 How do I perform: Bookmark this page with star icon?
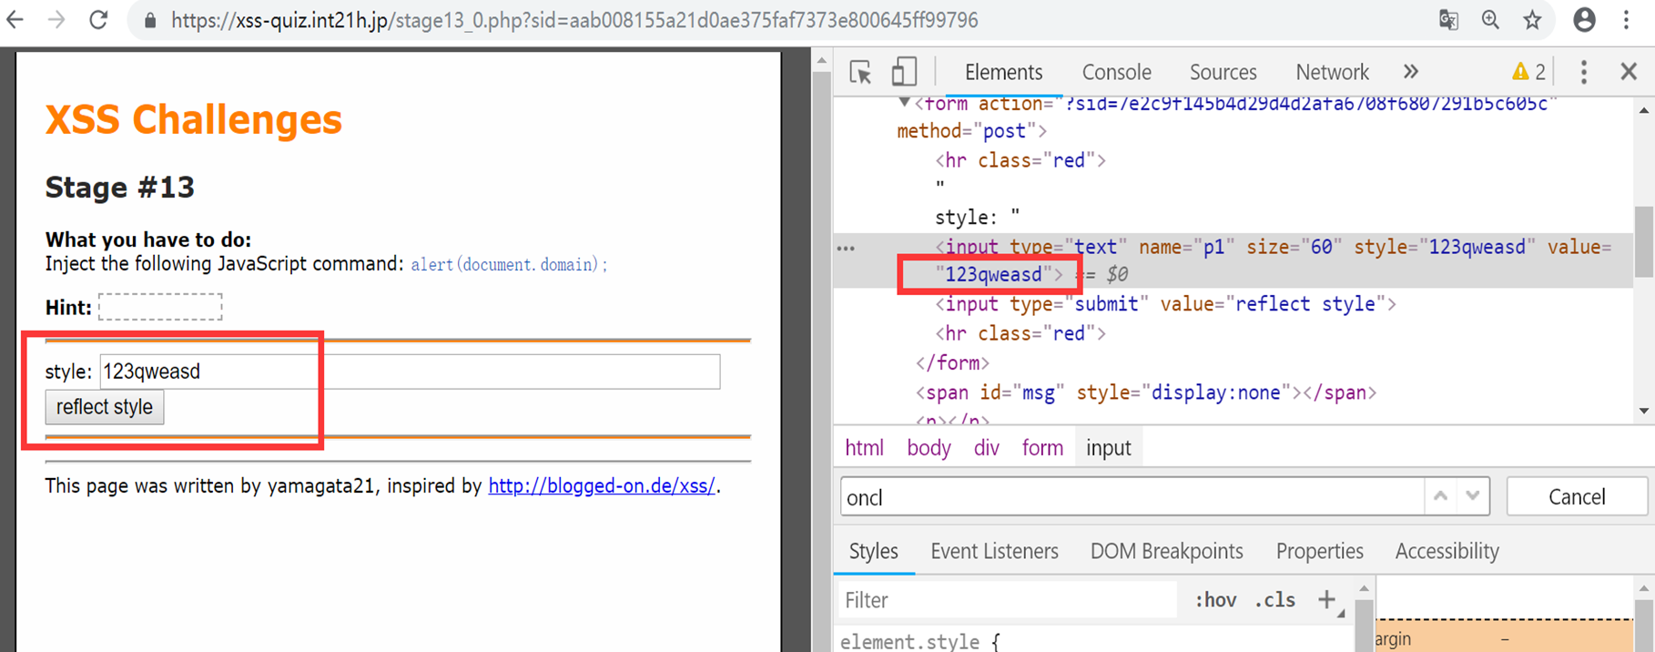(1533, 20)
